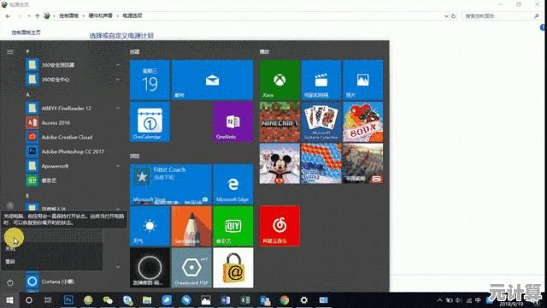Go up one level in Control Panel
The width and height of the screenshot is (547, 308).
pos(38,16)
